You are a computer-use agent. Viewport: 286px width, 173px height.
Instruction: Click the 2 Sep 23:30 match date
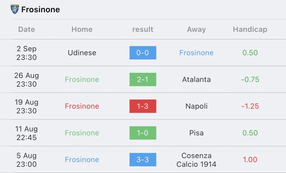[27, 53]
